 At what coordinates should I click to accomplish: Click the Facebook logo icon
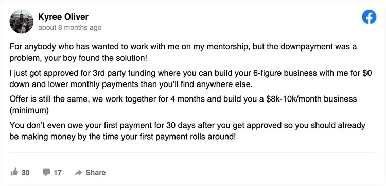coord(369,17)
